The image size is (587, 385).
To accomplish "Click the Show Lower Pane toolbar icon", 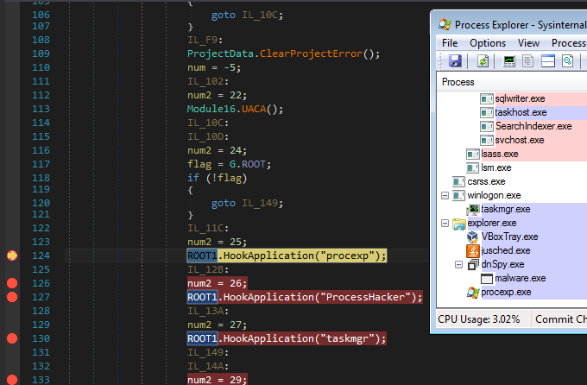I will (548, 61).
